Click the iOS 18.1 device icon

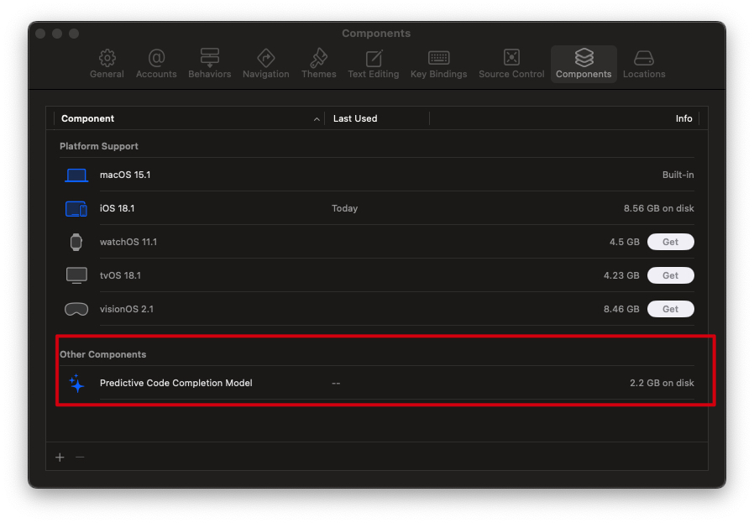tap(76, 209)
